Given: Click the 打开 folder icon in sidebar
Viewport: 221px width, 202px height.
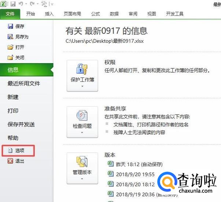Looking at the screenshot, I should (10, 47).
